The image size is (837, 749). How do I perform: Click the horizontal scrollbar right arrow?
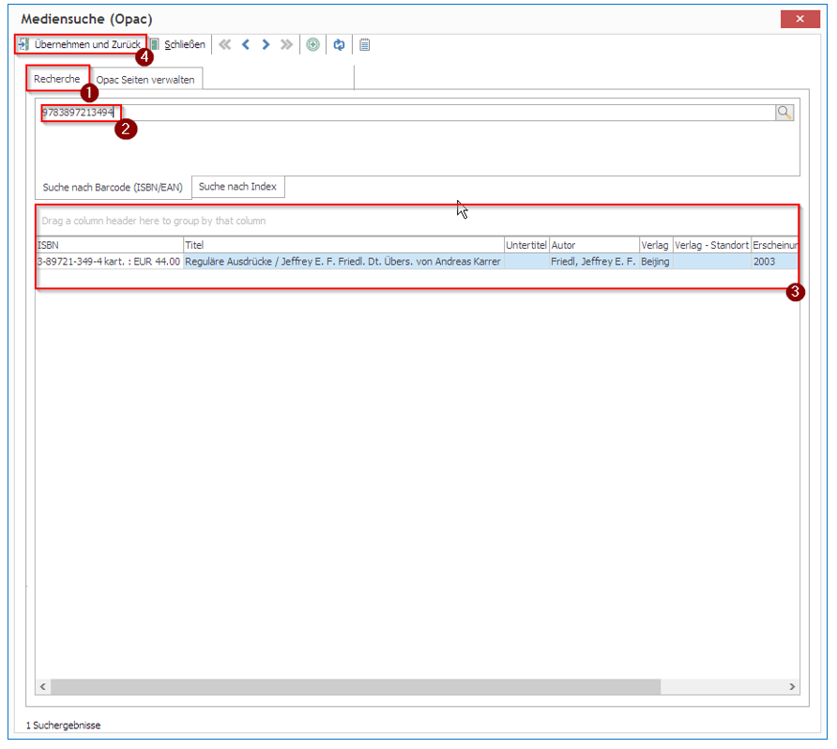792,686
